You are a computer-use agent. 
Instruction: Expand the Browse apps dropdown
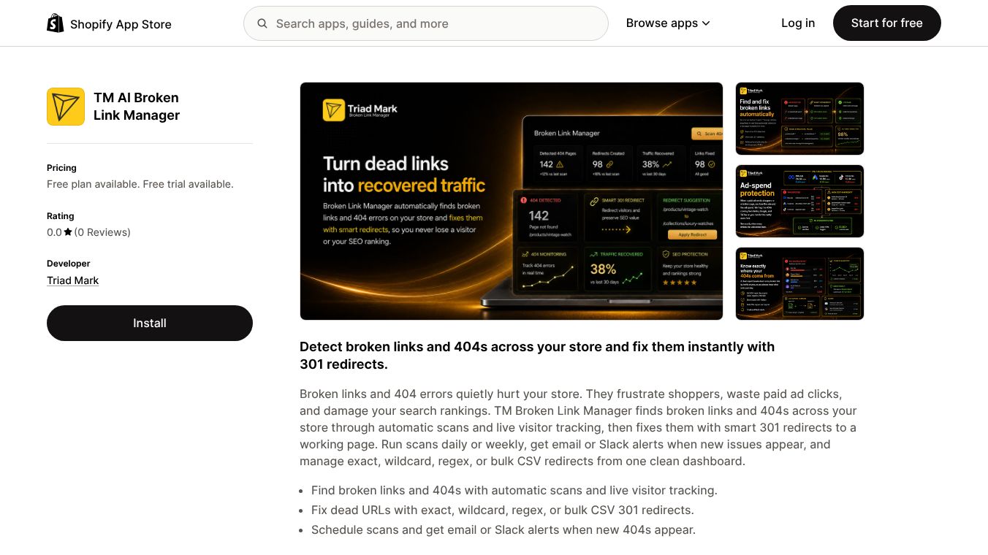pyautogui.click(x=668, y=23)
